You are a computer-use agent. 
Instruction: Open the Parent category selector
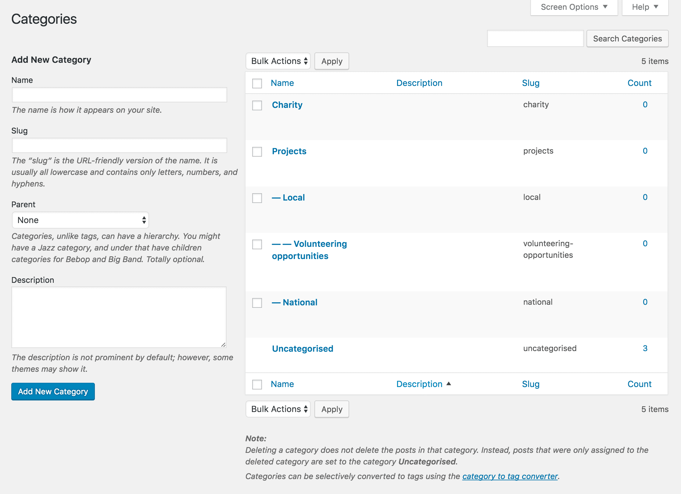point(80,220)
